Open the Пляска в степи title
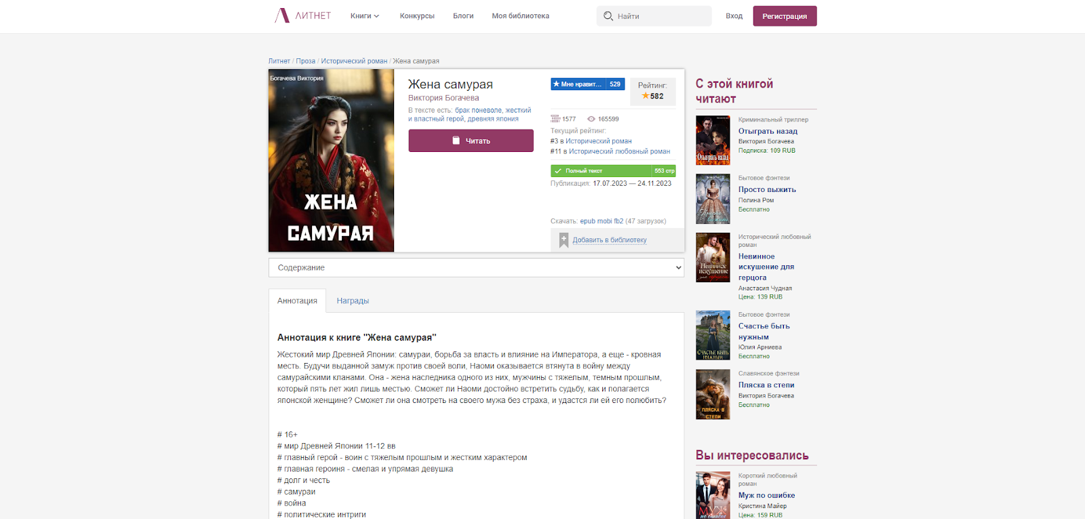This screenshot has width=1085, height=519. click(x=766, y=385)
